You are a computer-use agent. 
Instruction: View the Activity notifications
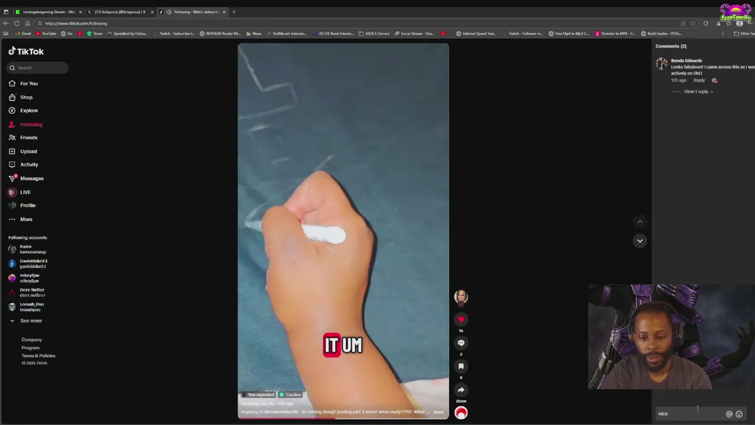[x=24, y=165]
